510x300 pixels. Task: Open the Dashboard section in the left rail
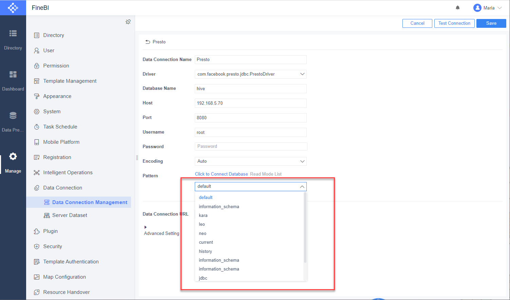click(13, 81)
